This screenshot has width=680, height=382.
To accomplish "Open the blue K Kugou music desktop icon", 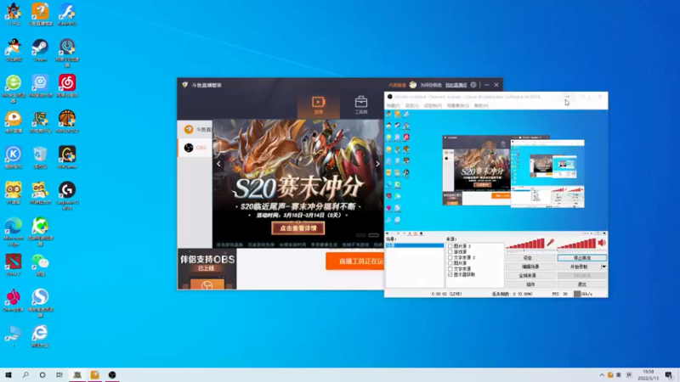I will point(14,157).
